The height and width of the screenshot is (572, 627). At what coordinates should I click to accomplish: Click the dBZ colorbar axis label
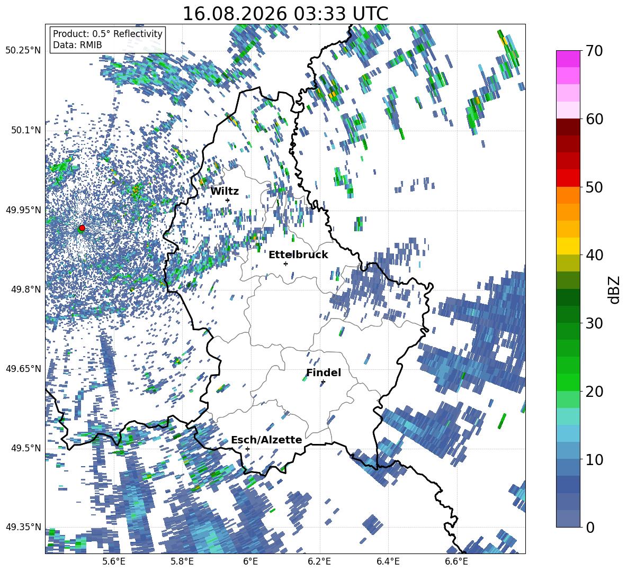point(615,289)
